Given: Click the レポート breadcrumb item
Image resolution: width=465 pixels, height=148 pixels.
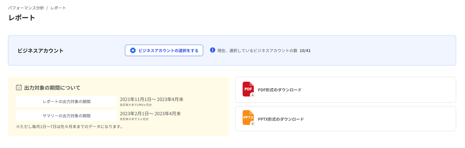Looking at the screenshot, I should pos(58,8).
